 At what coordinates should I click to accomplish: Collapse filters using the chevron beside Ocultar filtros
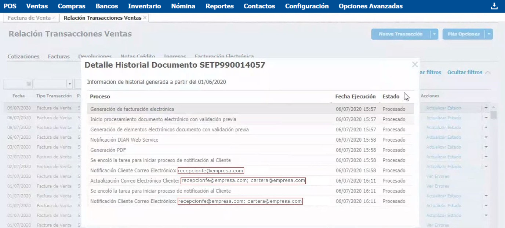[x=488, y=72]
